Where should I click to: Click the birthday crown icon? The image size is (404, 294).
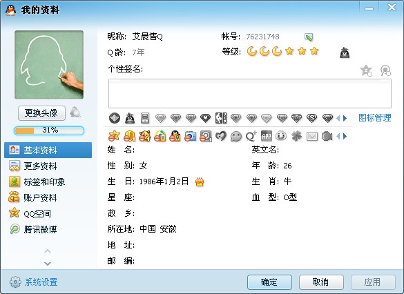click(200, 182)
